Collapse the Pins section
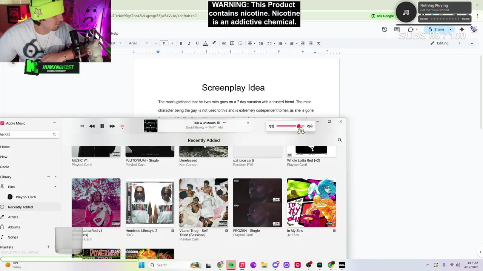Viewport: 483px width, 271px height. point(55,187)
